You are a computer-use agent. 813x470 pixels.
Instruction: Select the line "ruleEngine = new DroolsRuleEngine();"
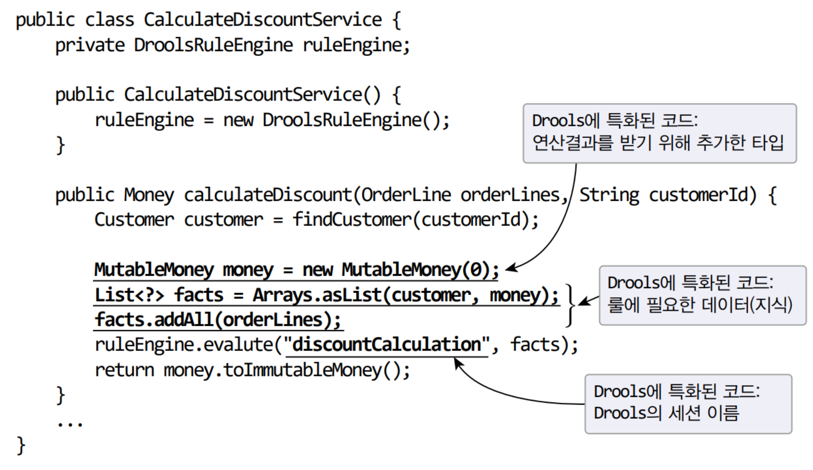272,120
